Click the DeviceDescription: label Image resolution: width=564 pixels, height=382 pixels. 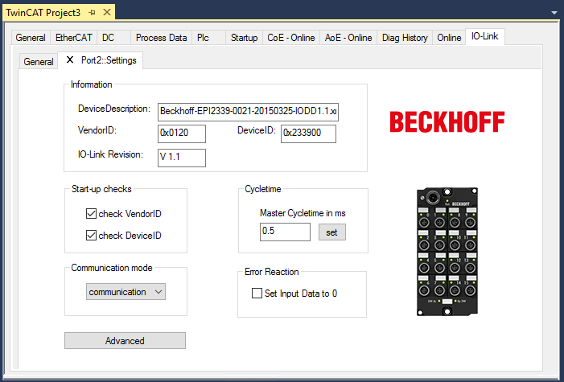tap(114, 109)
